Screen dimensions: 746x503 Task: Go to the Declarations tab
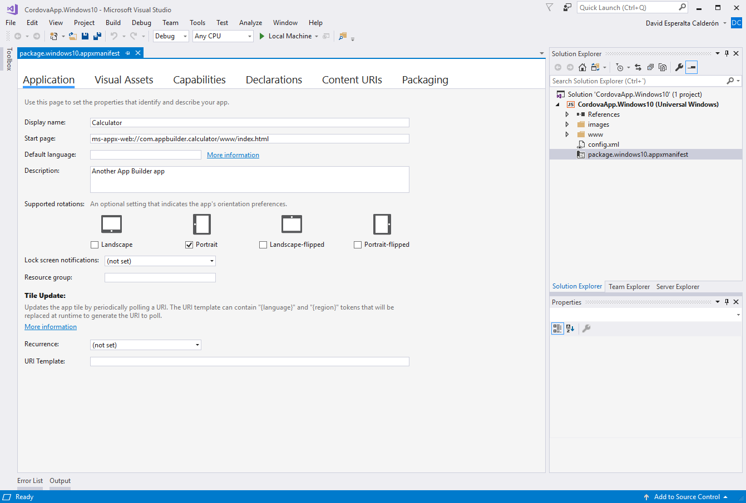pyautogui.click(x=274, y=80)
